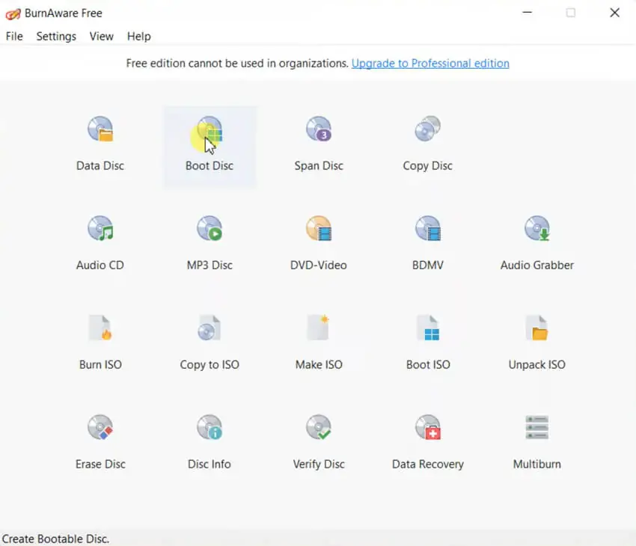
Task: Minimize the BurnAware Free window
Action: 527,13
